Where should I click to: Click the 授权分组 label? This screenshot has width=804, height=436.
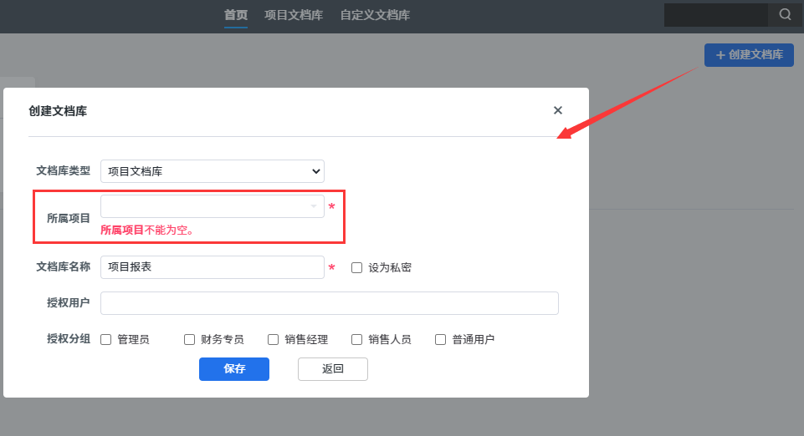[x=69, y=339]
